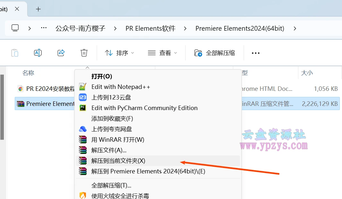Click the 全部解压缩 extract all button

pos(214,53)
